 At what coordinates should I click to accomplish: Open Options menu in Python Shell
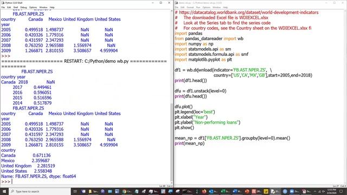coord(33,7)
